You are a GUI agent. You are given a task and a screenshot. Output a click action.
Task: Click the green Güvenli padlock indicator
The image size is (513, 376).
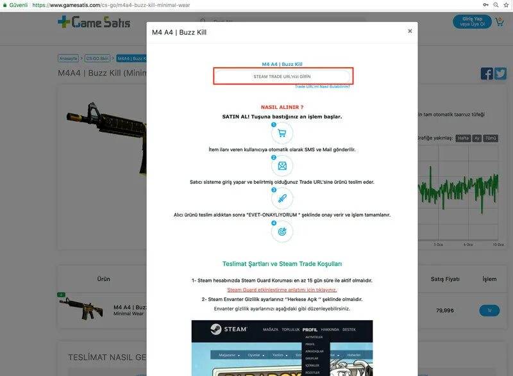pyautogui.click(x=15, y=5)
